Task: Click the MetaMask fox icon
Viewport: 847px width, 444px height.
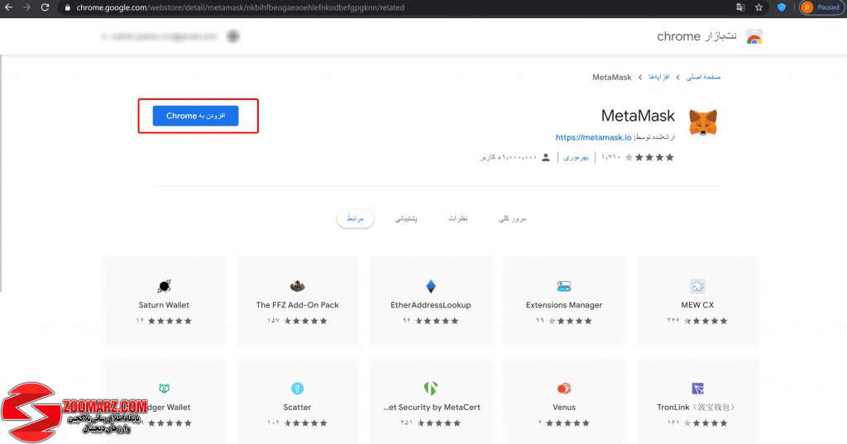Action: tap(703, 122)
